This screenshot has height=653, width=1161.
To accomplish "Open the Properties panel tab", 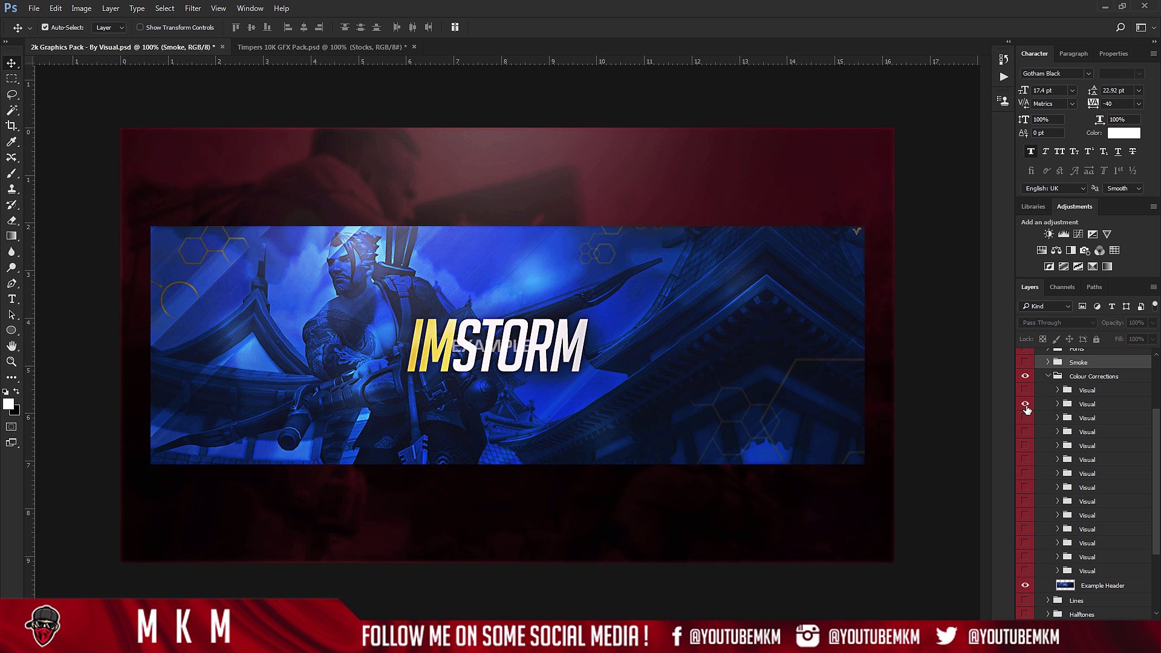I will tap(1113, 54).
